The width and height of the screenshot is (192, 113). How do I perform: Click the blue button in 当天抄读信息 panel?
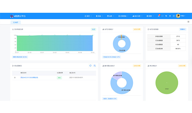click(x=183, y=29)
